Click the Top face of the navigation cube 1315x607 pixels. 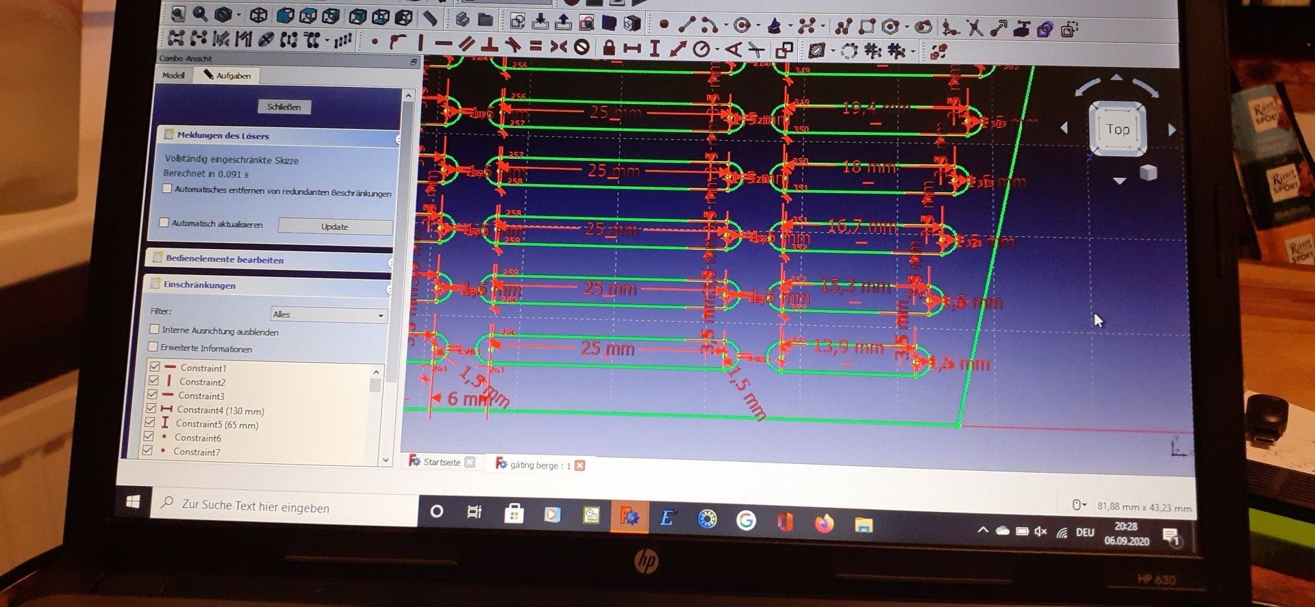(x=1117, y=129)
